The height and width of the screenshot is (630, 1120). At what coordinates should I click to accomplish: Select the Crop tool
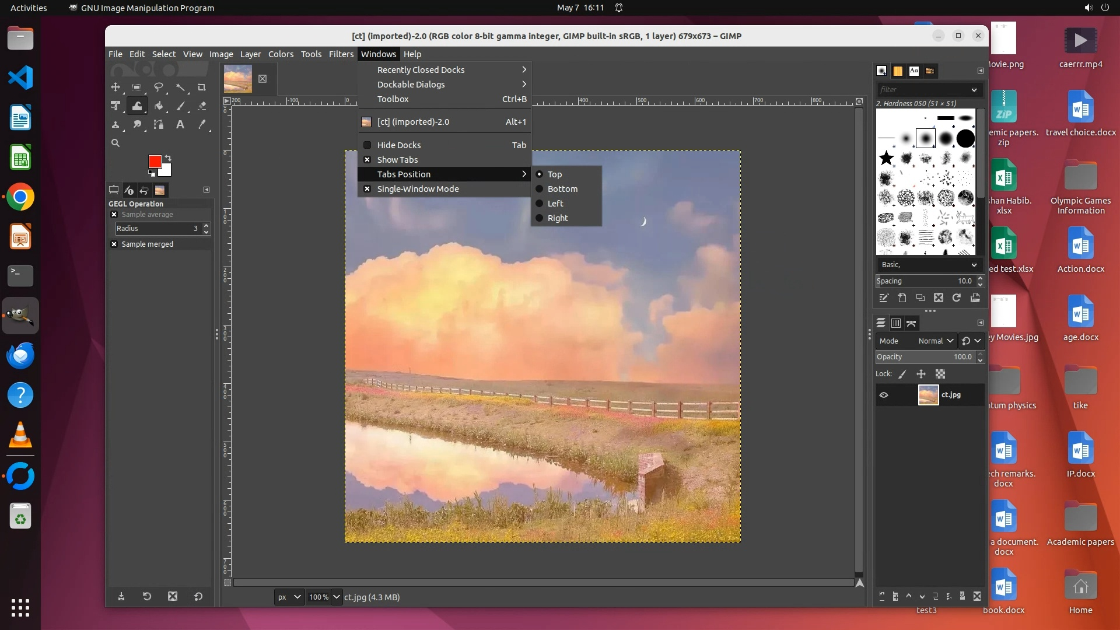tap(202, 87)
